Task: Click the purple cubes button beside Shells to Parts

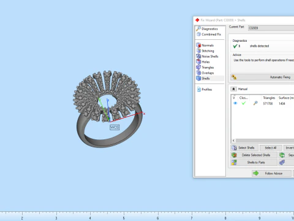Action: 286,163
